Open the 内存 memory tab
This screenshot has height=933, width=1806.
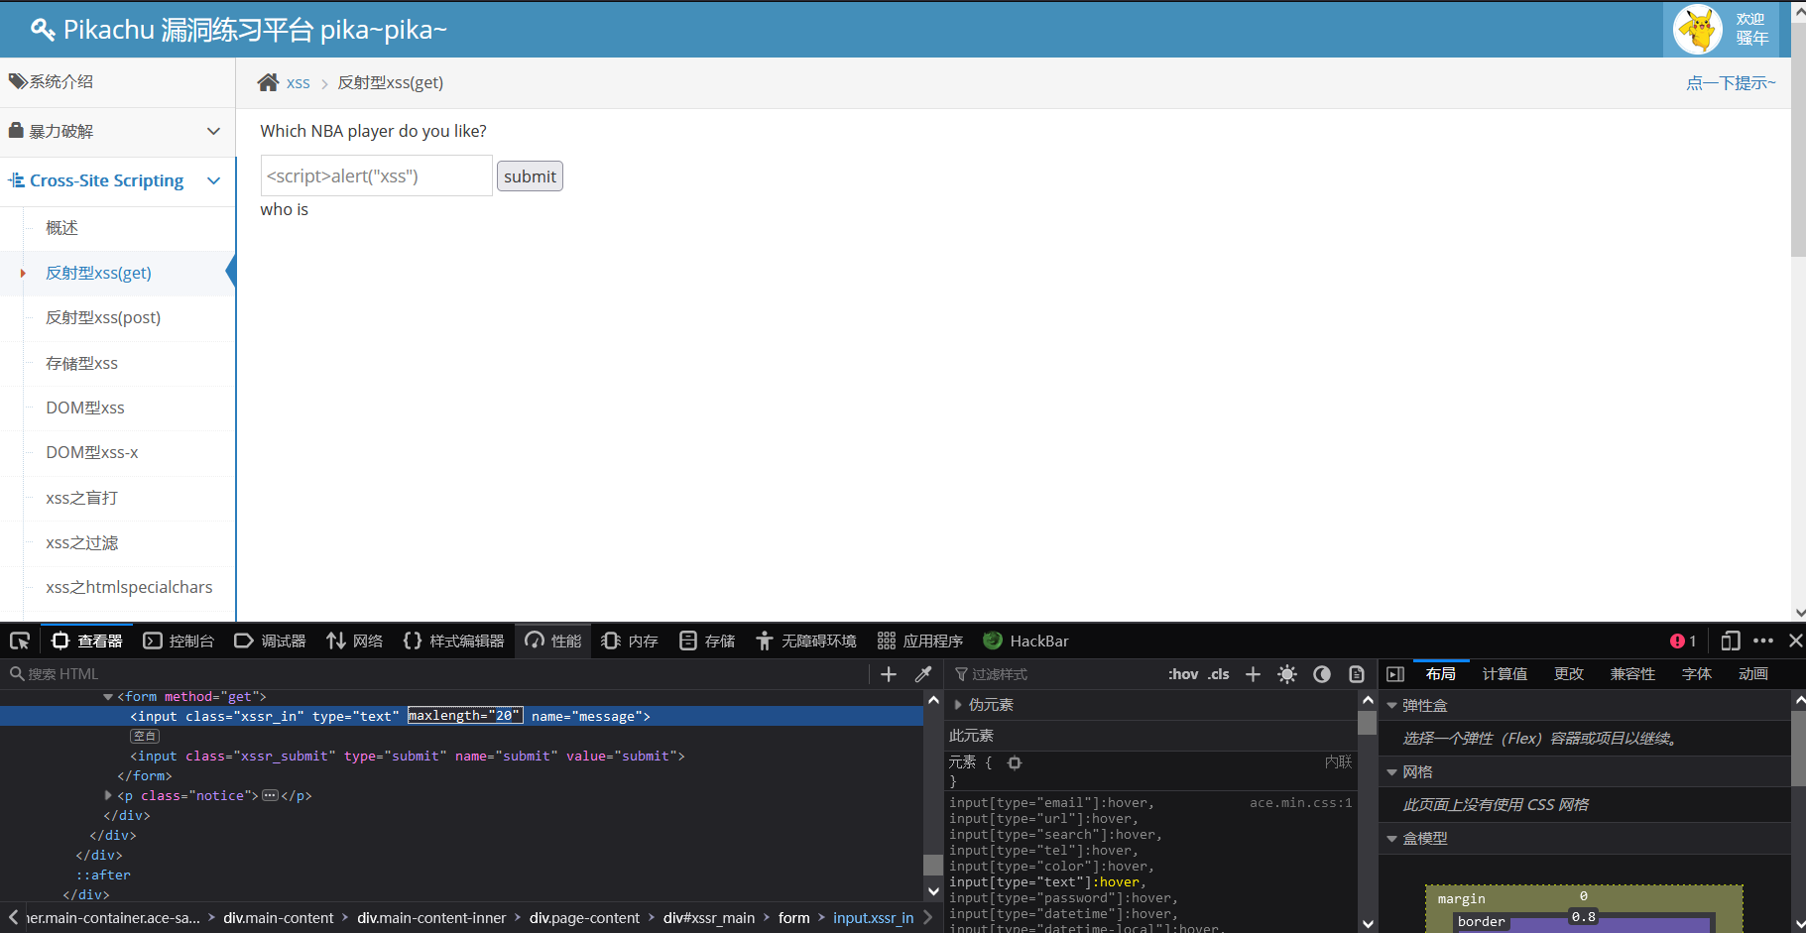(630, 641)
